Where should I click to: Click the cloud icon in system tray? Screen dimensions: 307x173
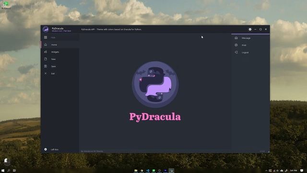coord(282,171)
